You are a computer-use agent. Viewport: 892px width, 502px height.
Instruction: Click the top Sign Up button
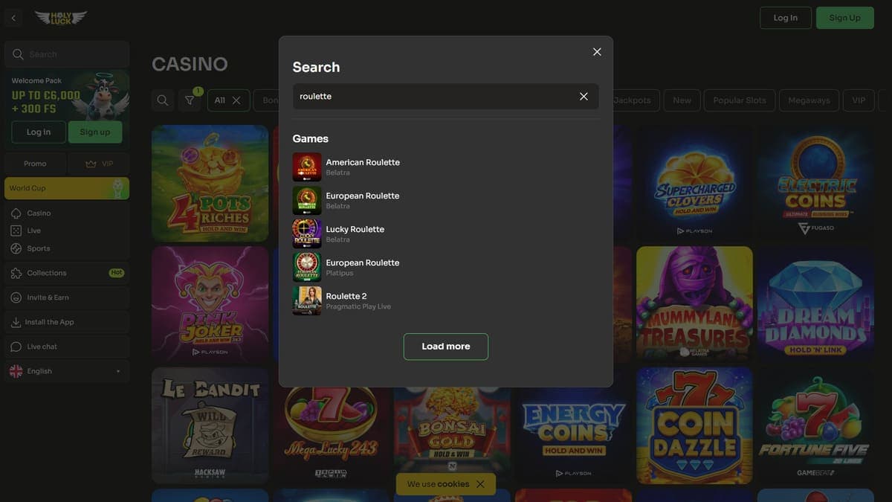845,18
